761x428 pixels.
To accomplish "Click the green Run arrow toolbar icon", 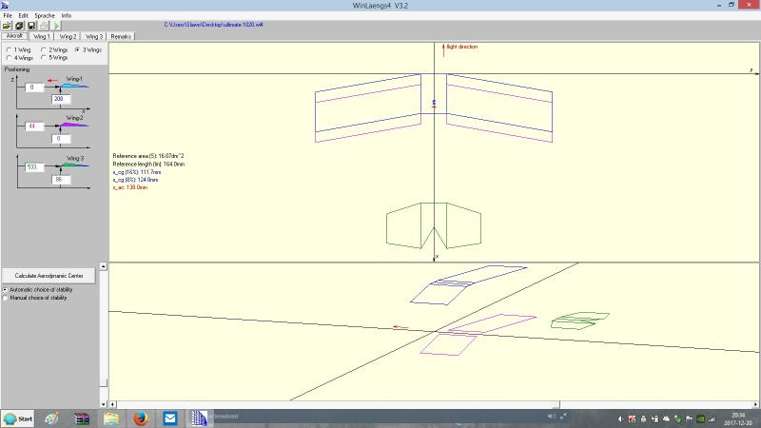I will tap(56, 26).
